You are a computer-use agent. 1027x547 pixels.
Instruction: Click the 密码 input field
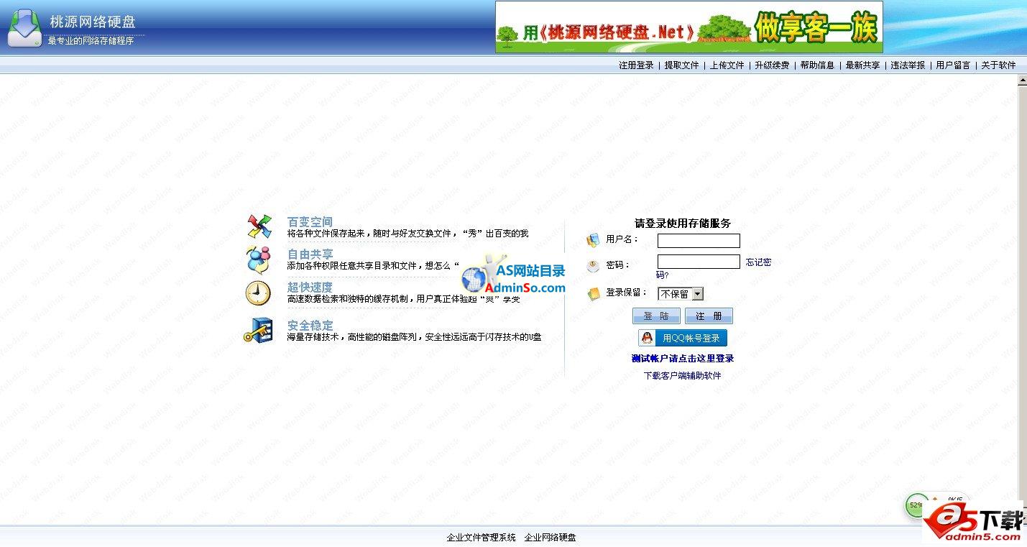pyautogui.click(x=699, y=262)
